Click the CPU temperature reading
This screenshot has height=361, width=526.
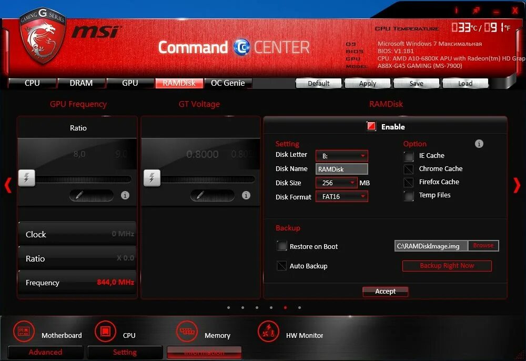480,27
